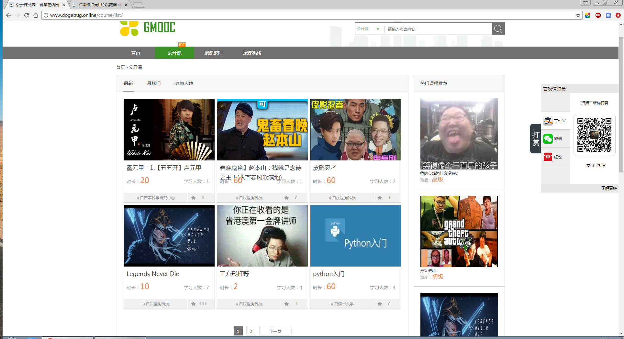Select 支付宝 Alipay payment icon

coord(548,121)
